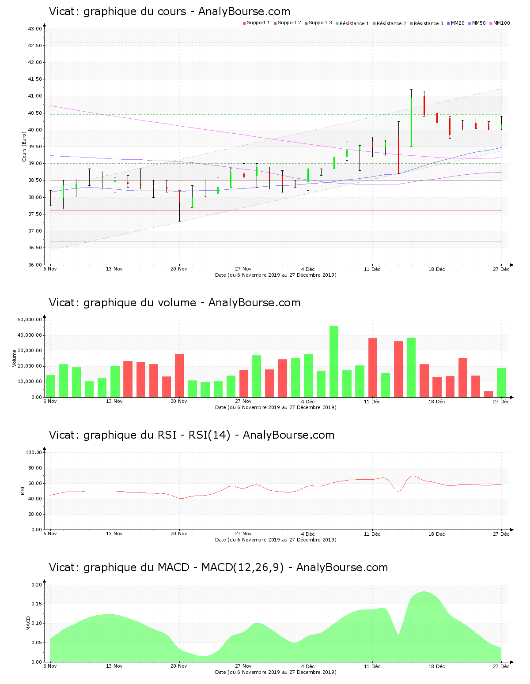Click the 40.50 price axis tick
Viewport: 530px width, 684px height.
35,113
